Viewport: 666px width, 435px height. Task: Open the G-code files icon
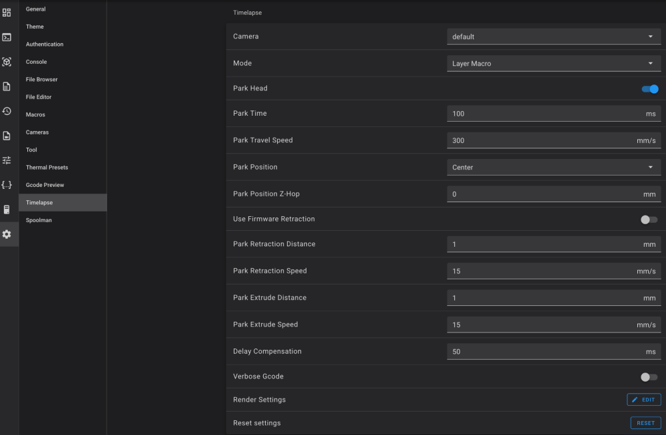[x=7, y=86]
